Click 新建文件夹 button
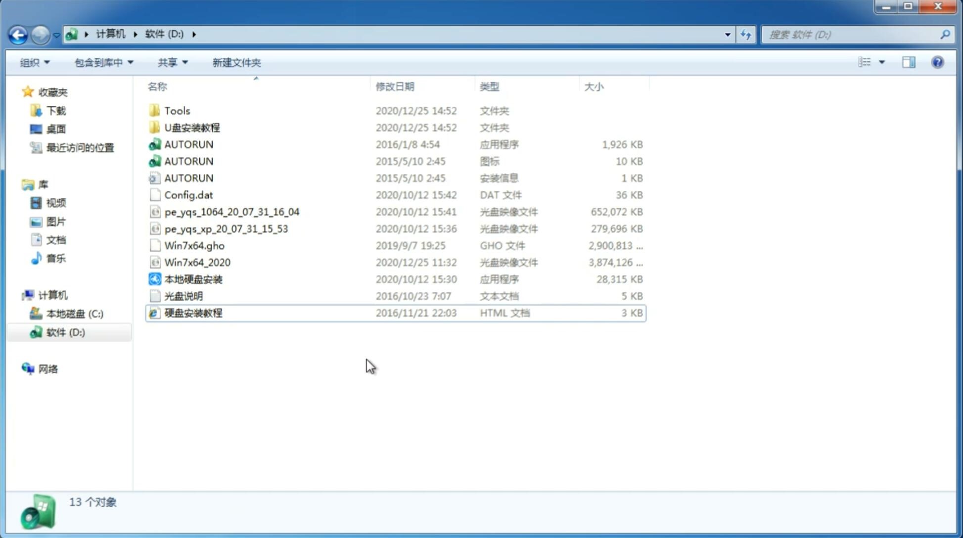The width and height of the screenshot is (963, 538). pos(237,62)
